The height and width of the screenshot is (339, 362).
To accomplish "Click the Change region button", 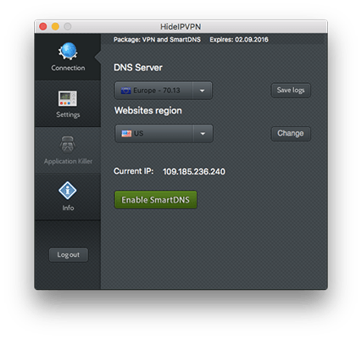I will coord(291,133).
